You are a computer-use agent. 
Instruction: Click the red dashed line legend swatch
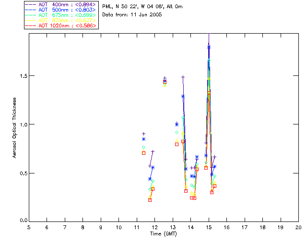pyautogui.click(x=31, y=25)
